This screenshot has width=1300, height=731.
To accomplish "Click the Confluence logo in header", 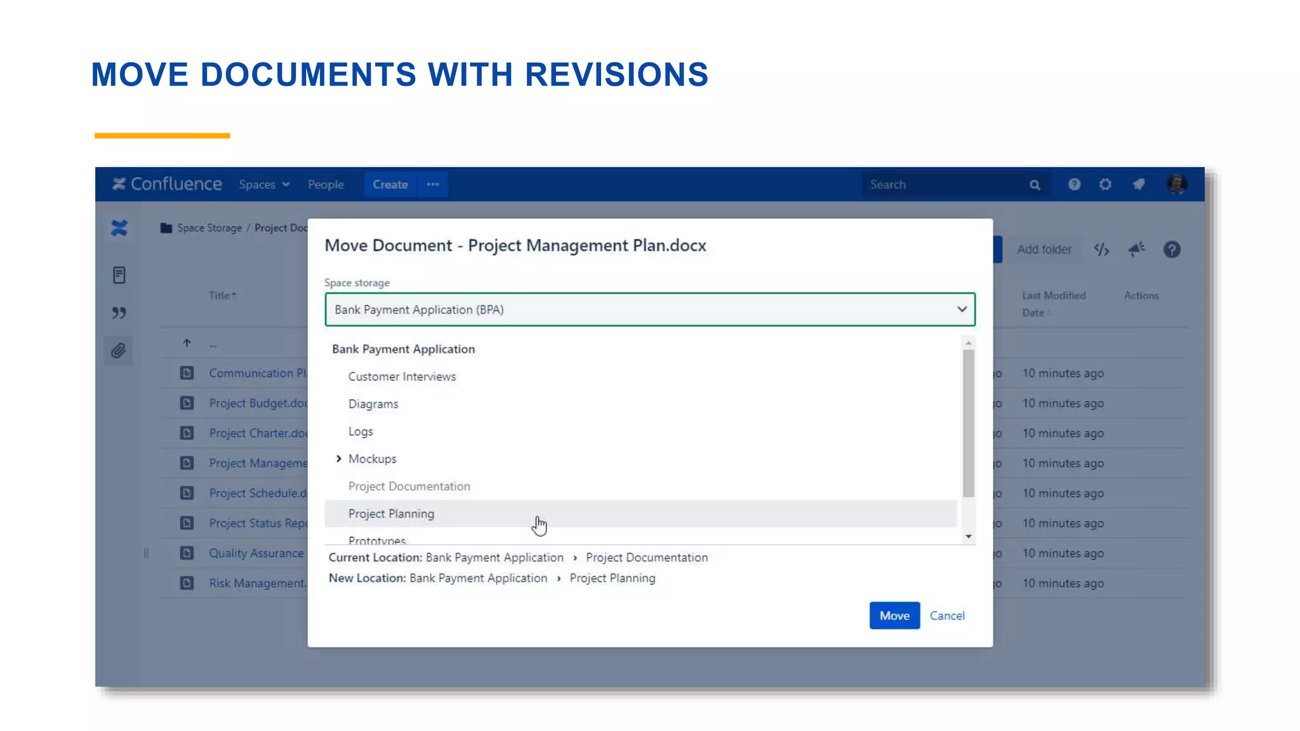I will [167, 184].
